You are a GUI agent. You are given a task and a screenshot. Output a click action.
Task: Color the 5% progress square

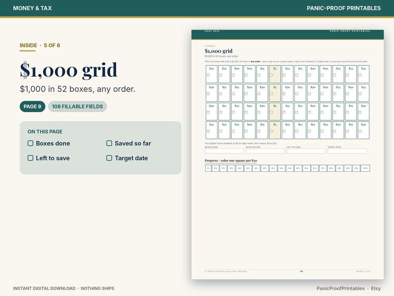(x=208, y=168)
